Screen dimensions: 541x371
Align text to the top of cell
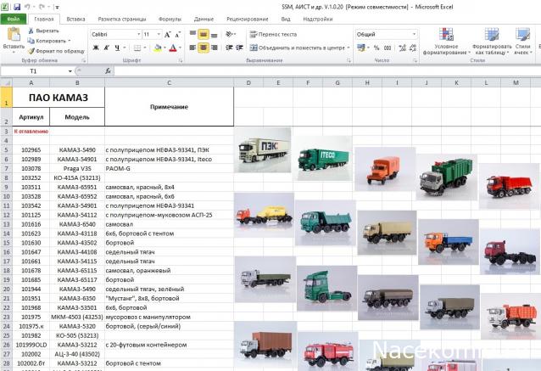tap(192, 34)
